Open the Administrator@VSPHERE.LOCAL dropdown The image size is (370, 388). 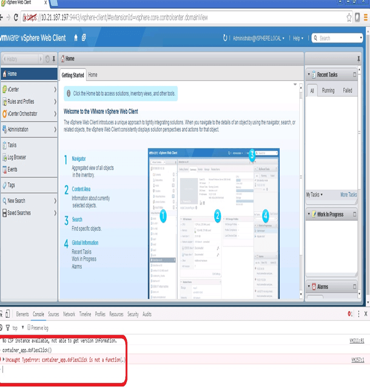click(x=259, y=38)
